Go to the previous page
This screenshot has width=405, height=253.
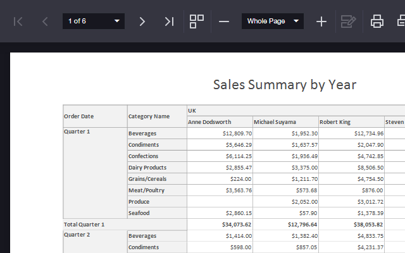[x=45, y=22]
